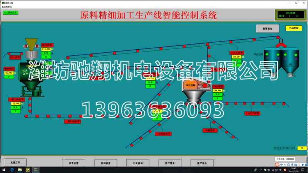Viewport: 308px width, 173px height.
Task: Click the small hopper beneath the grading screen
Action: coord(194,96)
